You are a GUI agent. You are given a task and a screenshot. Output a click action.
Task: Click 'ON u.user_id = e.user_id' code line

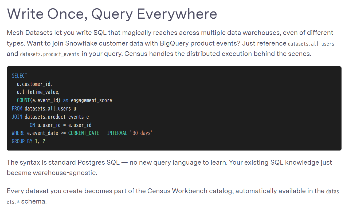click(61, 125)
